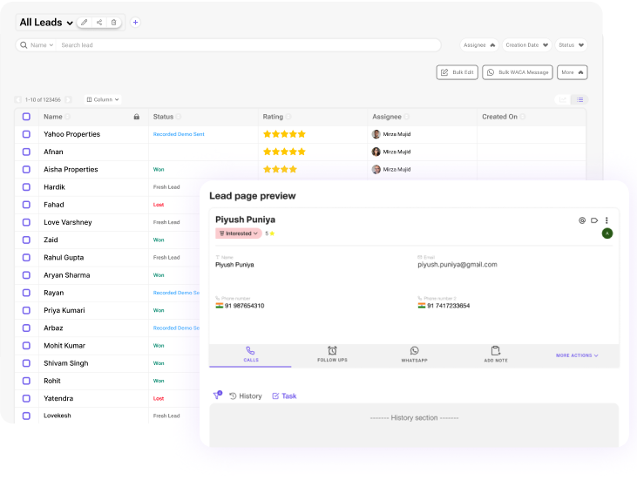637x480 pixels.
Task: Tick the checkbox for Yahoo Properties
Action: (x=26, y=134)
